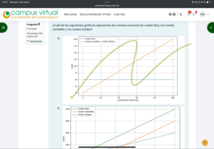Open the Mis aulas menu
Image resolution: width=214 pixels, height=149 pixels.
point(71,14)
